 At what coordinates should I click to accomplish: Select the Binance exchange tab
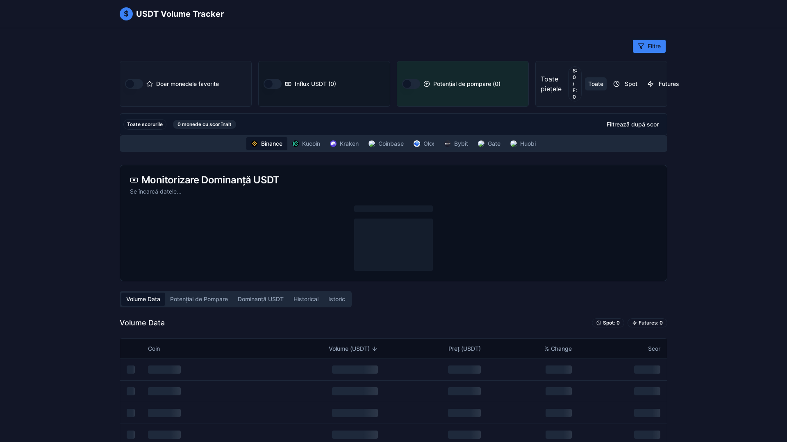[x=267, y=144]
